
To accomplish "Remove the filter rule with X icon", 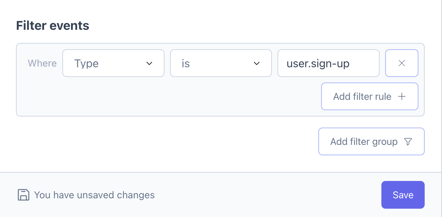I will [x=401, y=63].
